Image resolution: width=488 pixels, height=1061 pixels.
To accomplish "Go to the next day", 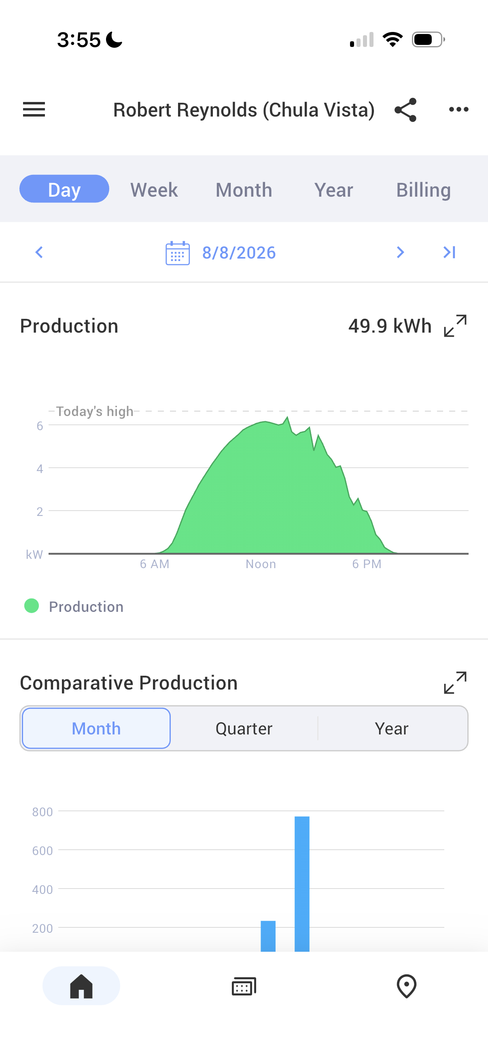I will (400, 252).
